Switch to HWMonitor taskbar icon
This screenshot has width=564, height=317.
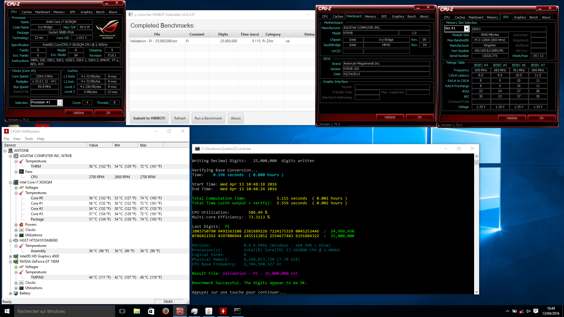pyautogui.click(x=223, y=311)
